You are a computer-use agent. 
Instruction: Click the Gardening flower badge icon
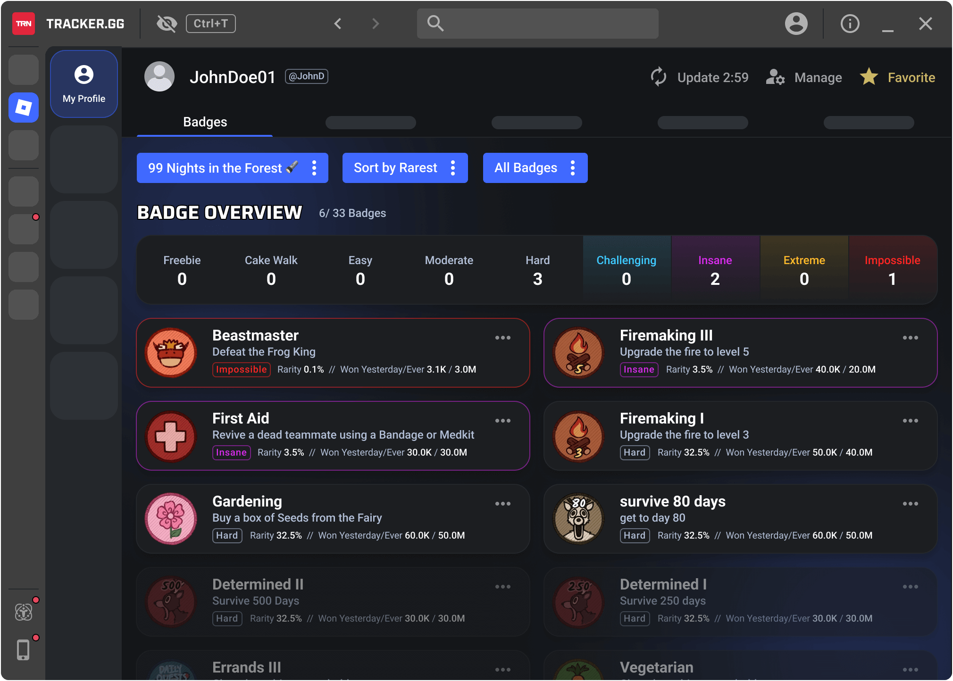[171, 519]
